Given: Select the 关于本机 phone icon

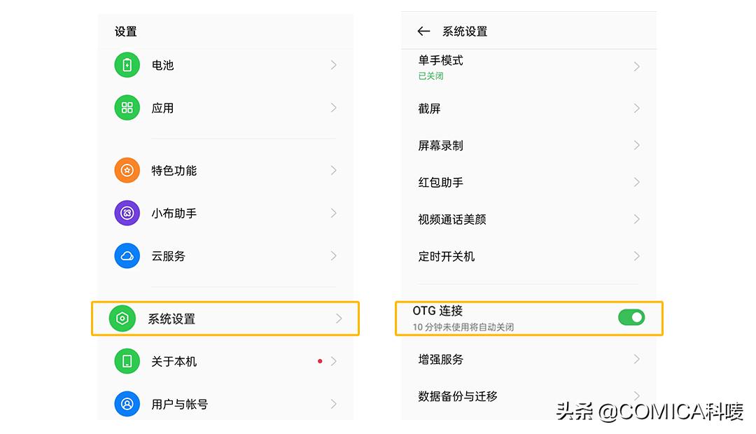Looking at the screenshot, I should click(x=127, y=361).
